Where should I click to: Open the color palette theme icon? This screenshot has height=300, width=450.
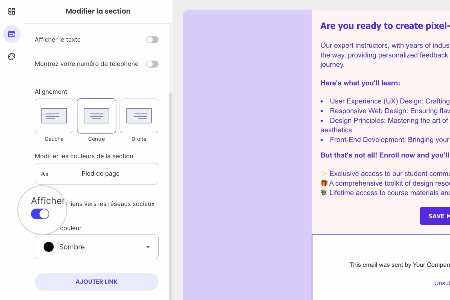tap(11, 57)
